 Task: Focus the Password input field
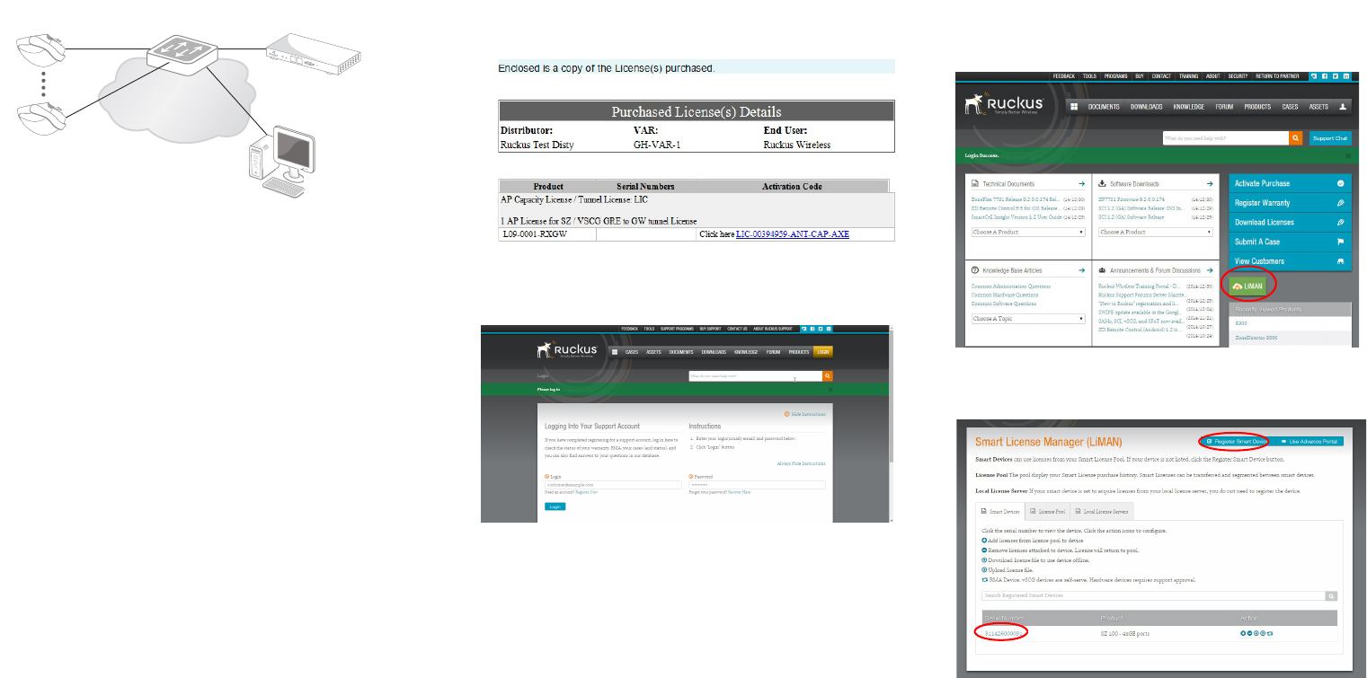coord(757,485)
